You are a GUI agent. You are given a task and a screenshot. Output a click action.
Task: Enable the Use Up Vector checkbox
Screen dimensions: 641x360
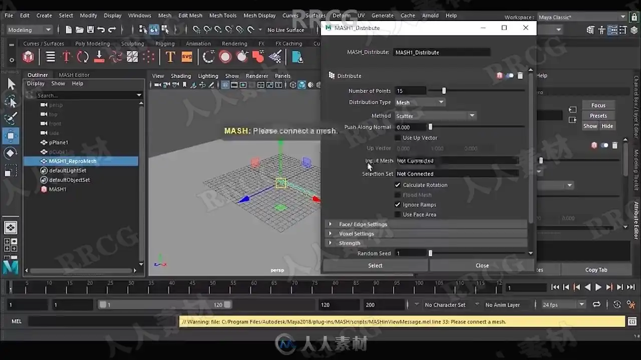point(398,138)
